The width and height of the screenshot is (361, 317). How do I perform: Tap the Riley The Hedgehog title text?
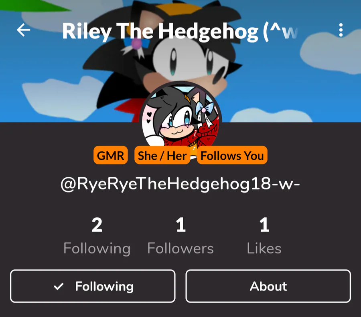(x=180, y=32)
